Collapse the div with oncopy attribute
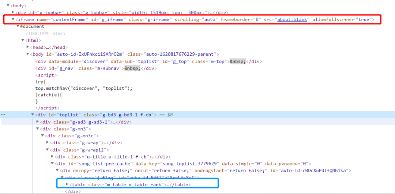The image size is (395, 194). coord(57,171)
